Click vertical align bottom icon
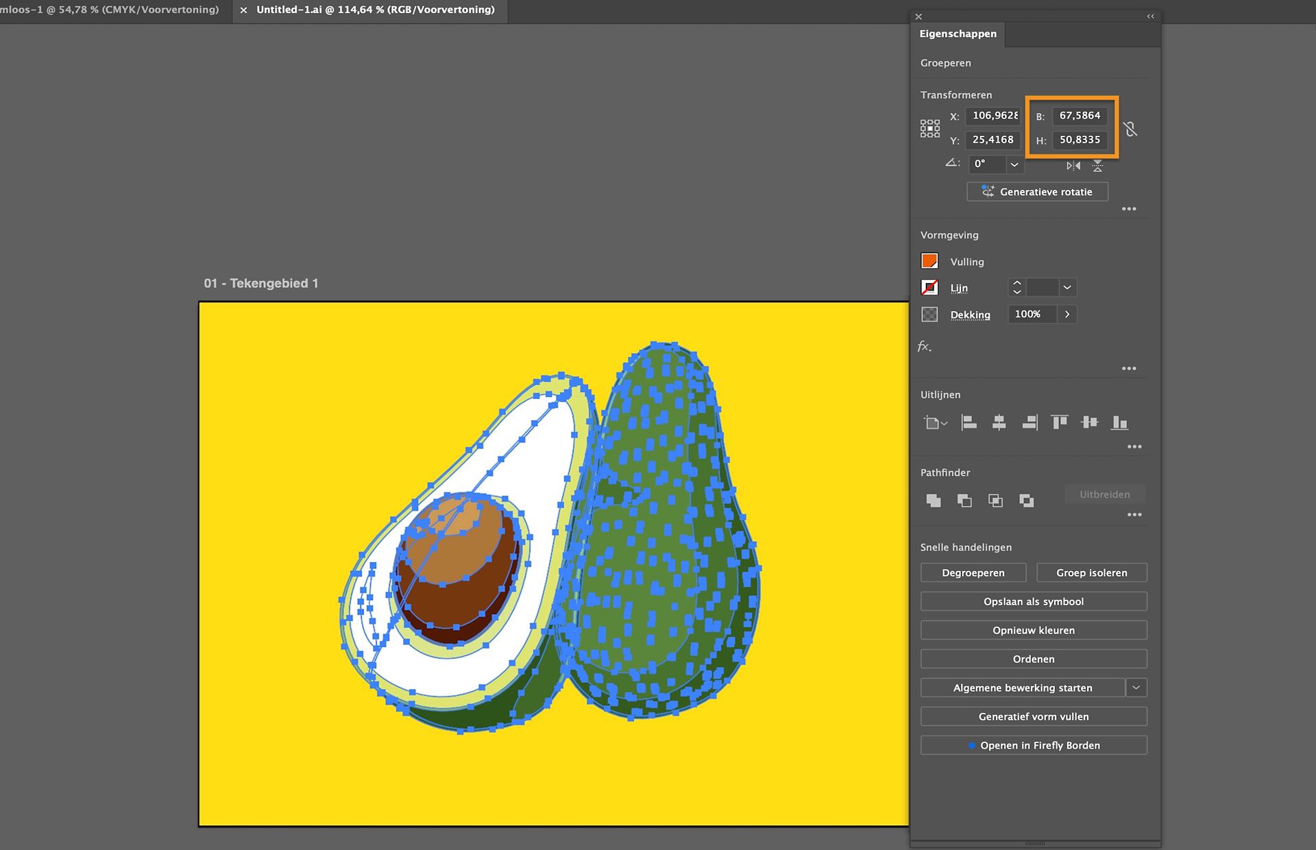This screenshot has width=1316, height=850. click(1119, 423)
